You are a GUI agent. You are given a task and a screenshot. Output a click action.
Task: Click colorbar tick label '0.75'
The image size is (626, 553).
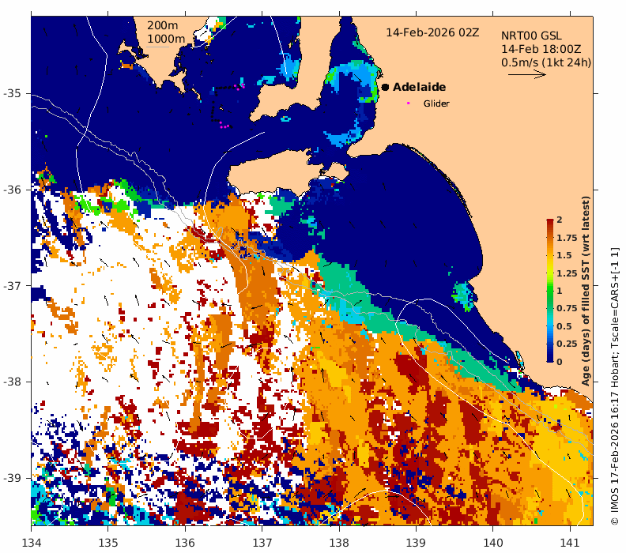[567, 308]
